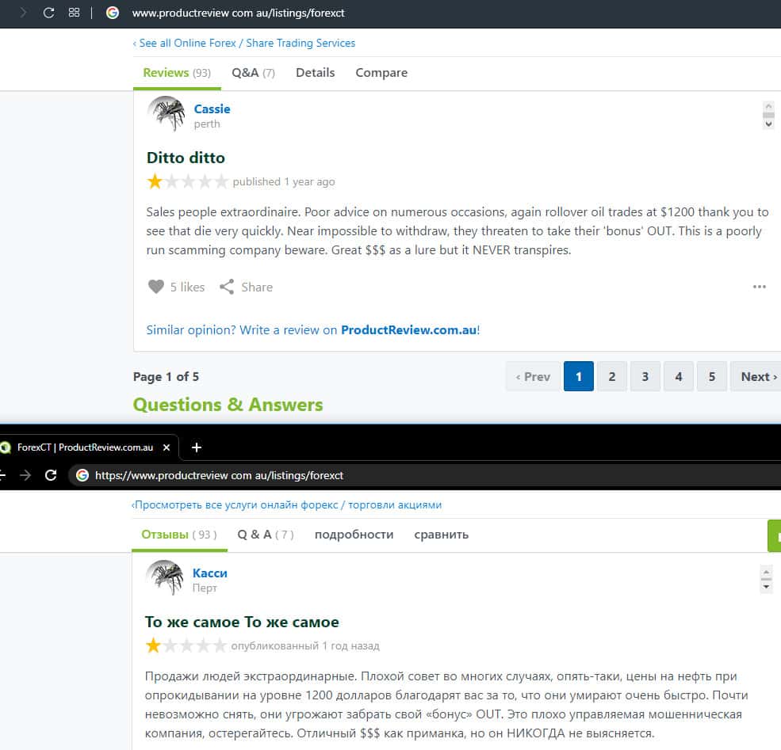Open the three-dot more options menu
This screenshot has height=750, width=781.
tap(759, 287)
